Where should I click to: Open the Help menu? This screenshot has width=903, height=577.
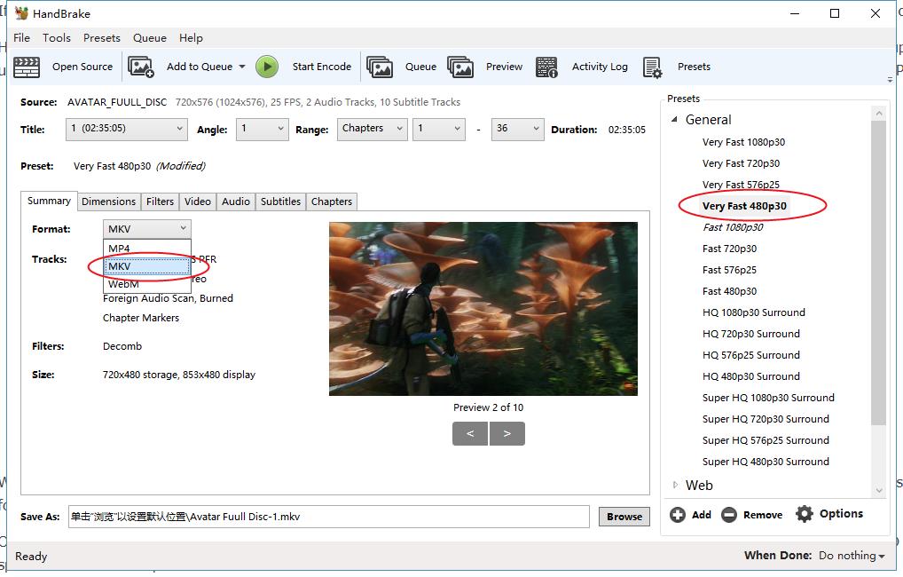coord(191,38)
